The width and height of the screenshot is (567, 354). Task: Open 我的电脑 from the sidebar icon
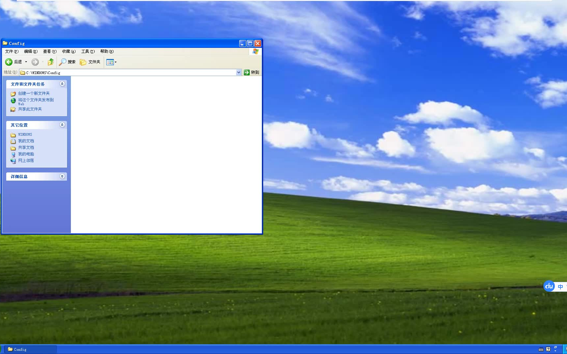tap(26, 154)
